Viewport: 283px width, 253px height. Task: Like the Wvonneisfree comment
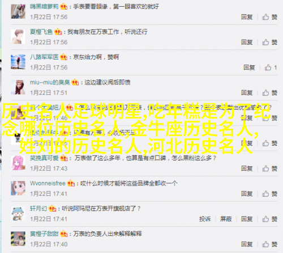pos(270,193)
